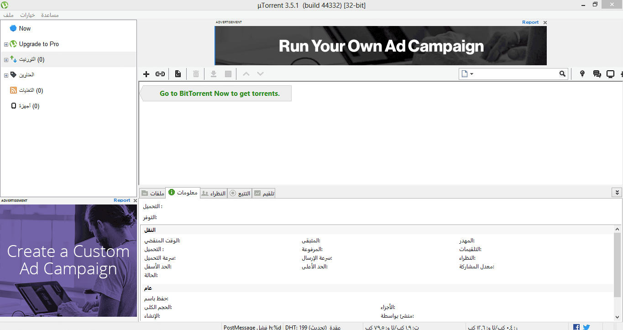The height and width of the screenshot is (330, 623).
Task: Click the light bulb icon in toolbar
Action: pyautogui.click(x=582, y=74)
